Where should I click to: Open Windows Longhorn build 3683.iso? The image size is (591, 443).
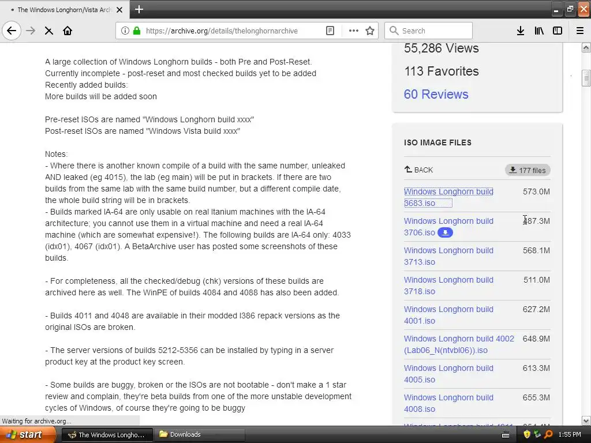tap(448, 197)
